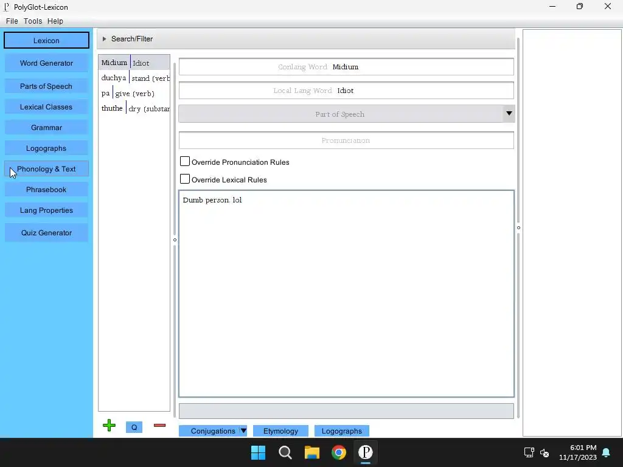Launch File Explorer from taskbar
This screenshot has height=467, width=623.
[312, 452]
